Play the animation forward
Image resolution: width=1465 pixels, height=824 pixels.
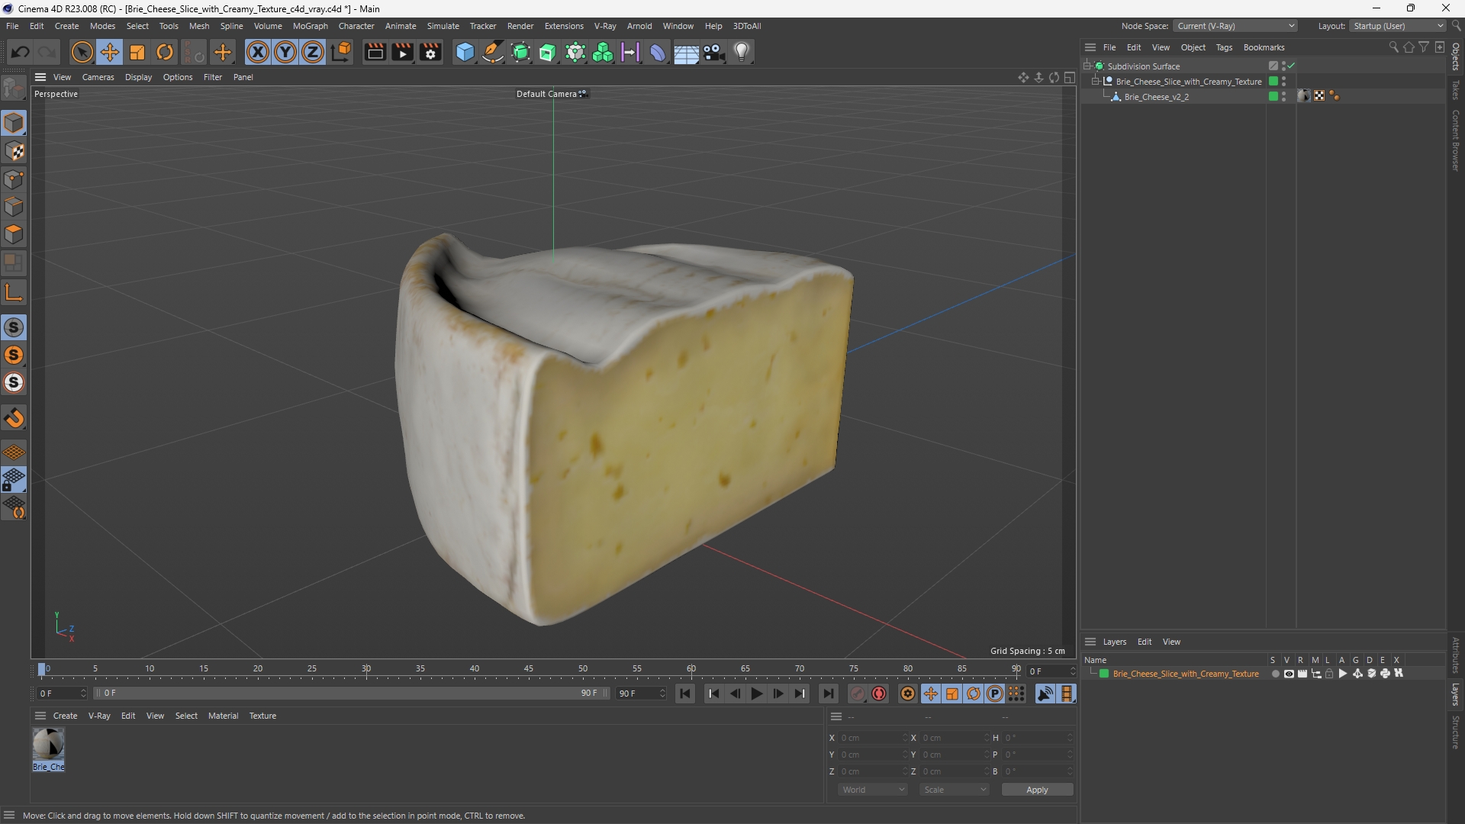(756, 694)
